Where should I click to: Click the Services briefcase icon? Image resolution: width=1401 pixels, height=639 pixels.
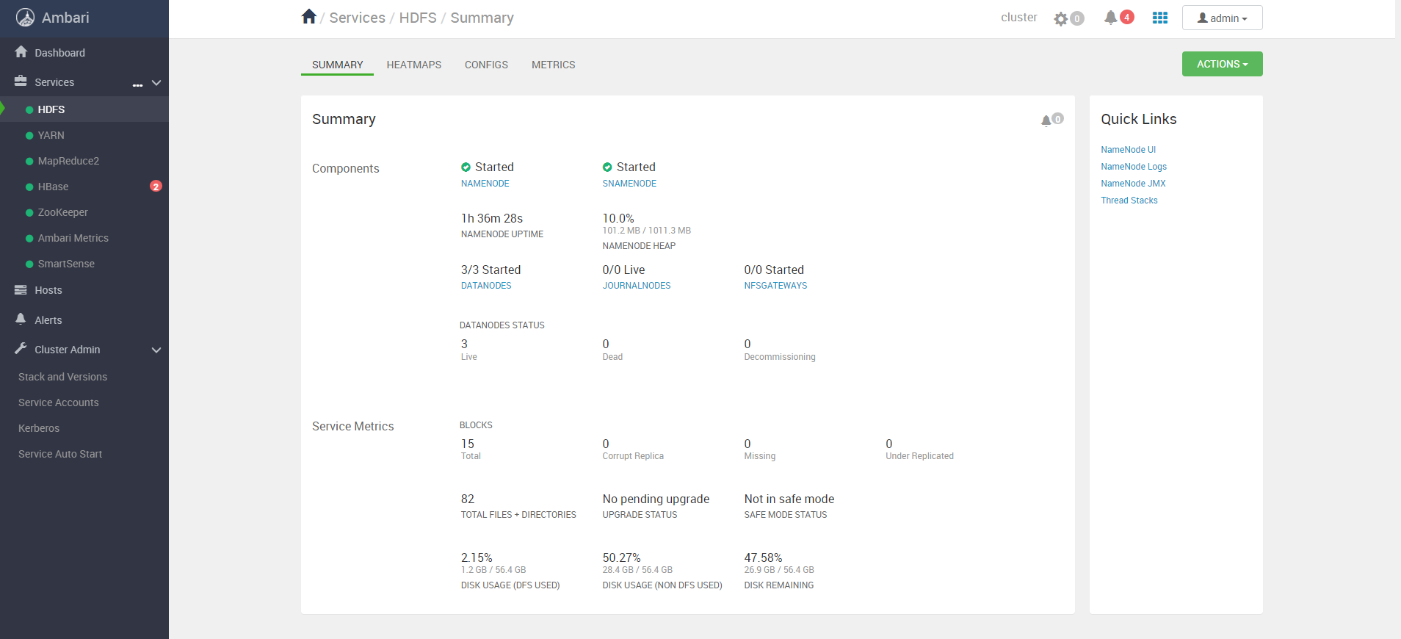pyautogui.click(x=21, y=82)
